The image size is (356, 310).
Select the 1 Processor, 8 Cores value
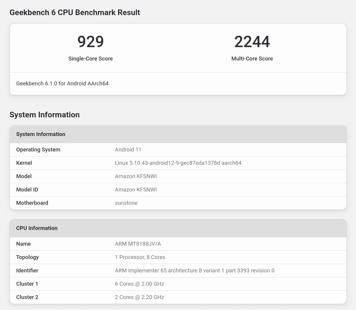pos(140,257)
